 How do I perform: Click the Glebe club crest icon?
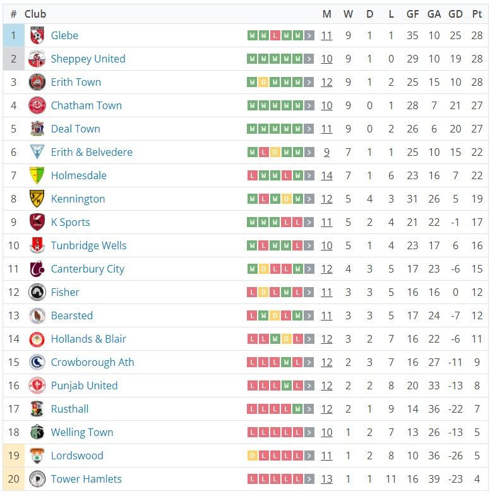[37, 35]
